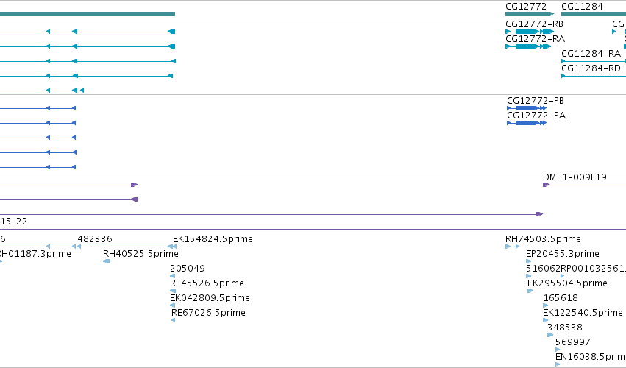Viewport: 626px width, 368px height.
Task: Click the CG12772-RB transcript feature
Action: 530,32
